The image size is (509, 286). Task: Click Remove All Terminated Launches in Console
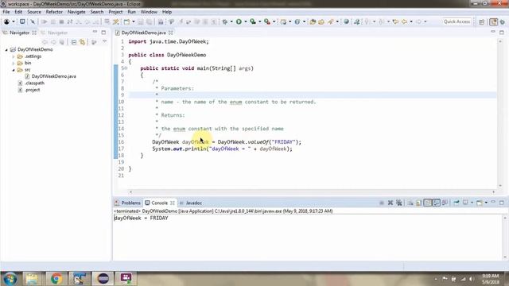click(x=399, y=203)
